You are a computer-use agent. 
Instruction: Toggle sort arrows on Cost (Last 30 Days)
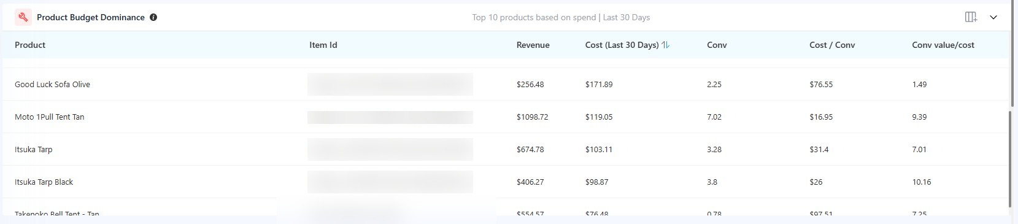(666, 45)
